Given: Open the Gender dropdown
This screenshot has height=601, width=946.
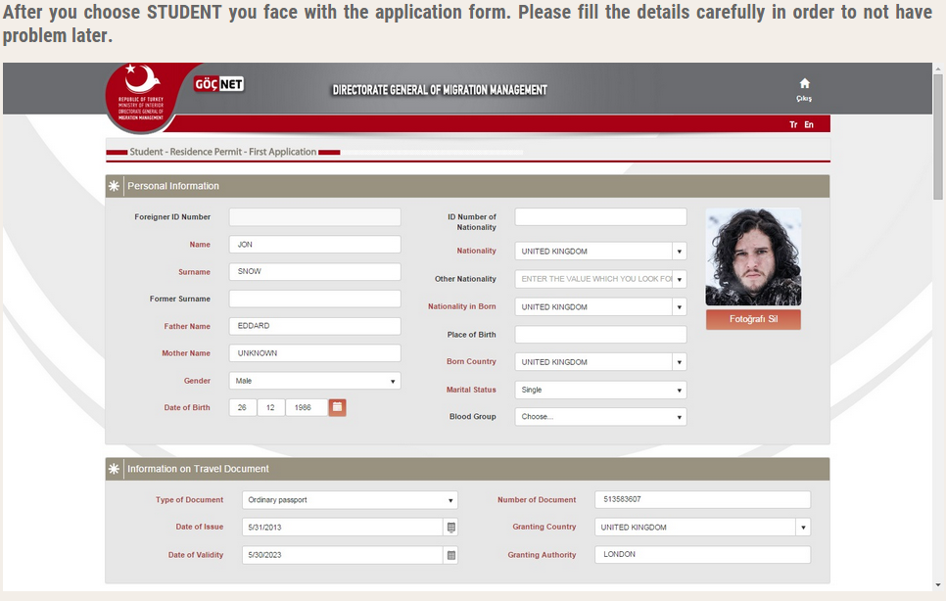Looking at the screenshot, I should click(x=315, y=381).
